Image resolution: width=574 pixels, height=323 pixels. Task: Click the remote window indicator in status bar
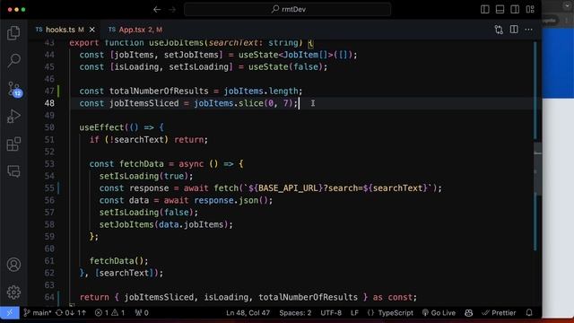(x=10, y=313)
